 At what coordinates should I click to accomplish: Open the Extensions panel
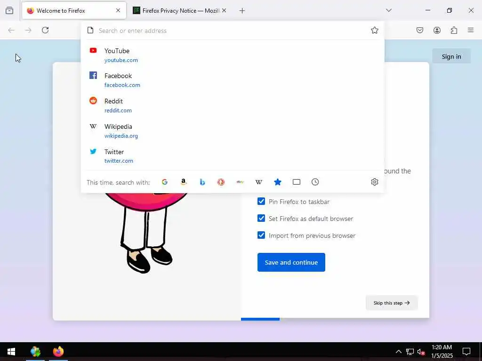pyautogui.click(x=454, y=30)
